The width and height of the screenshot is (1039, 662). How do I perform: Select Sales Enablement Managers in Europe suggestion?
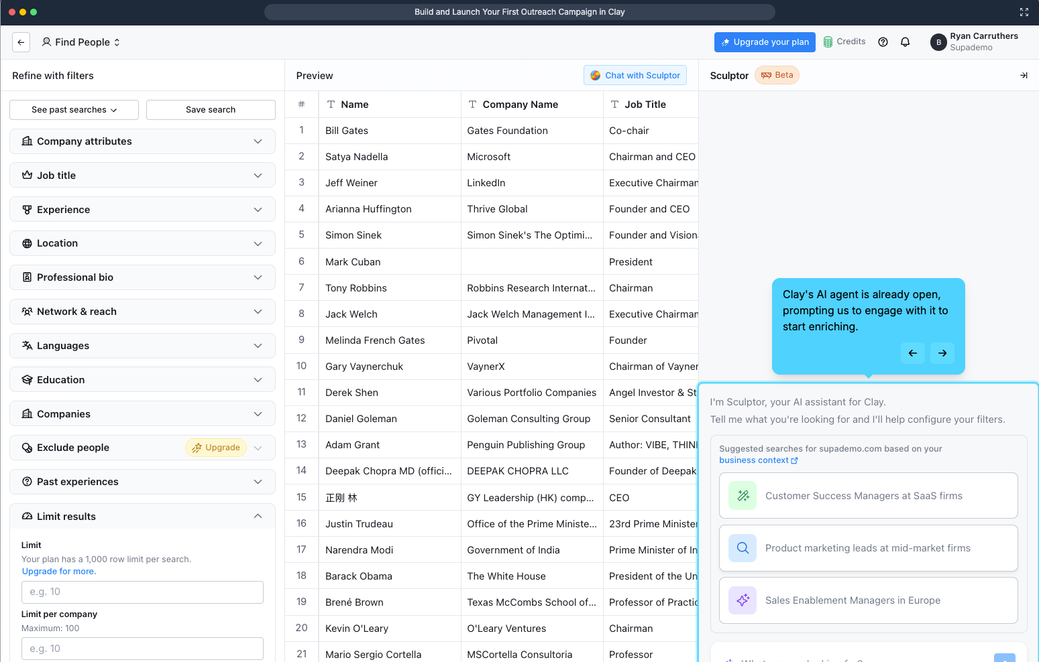click(868, 600)
